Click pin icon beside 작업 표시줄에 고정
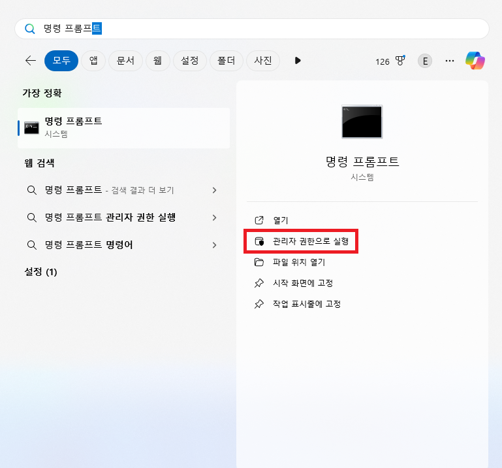502x468 pixels. point(259,304)
